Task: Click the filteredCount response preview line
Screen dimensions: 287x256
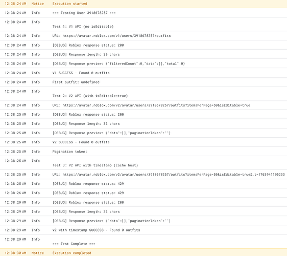Action: (118, 63)
